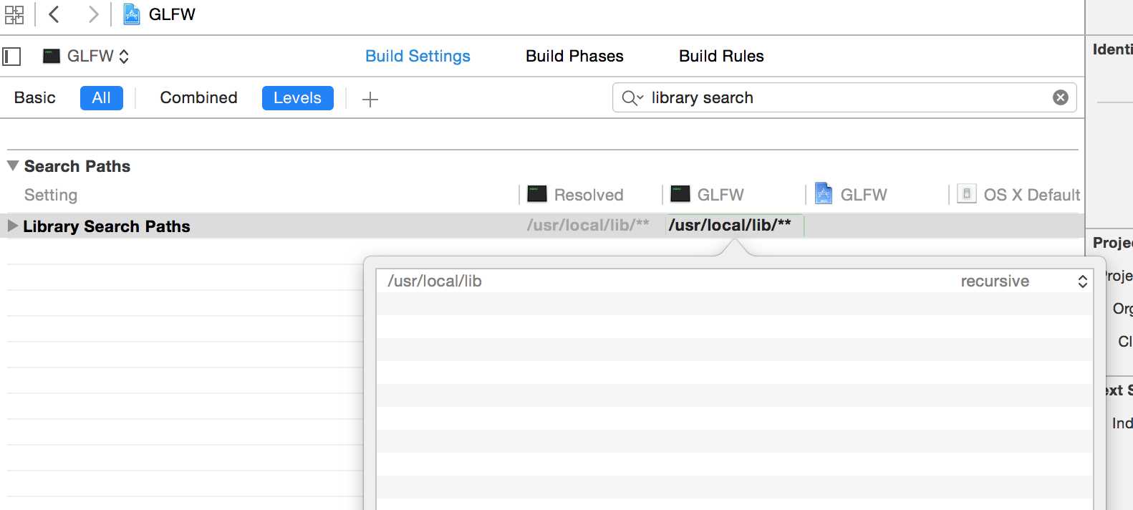This screenshot has height=510, width=1133.
Task: Click the 'library search' filter field
Action: pyautogui.click(x=845, y=97)
